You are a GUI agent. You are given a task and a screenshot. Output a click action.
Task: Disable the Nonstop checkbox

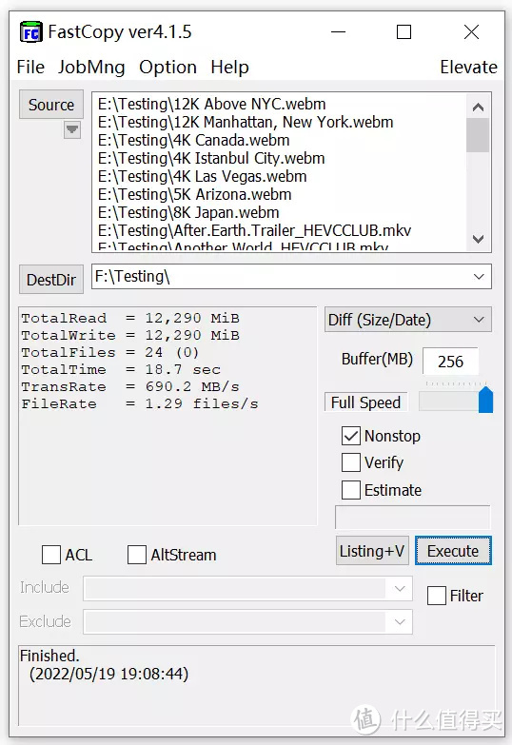pos(351,436)
